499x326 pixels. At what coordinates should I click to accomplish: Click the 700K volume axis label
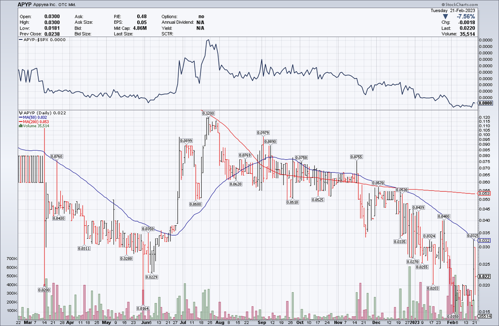12,259
